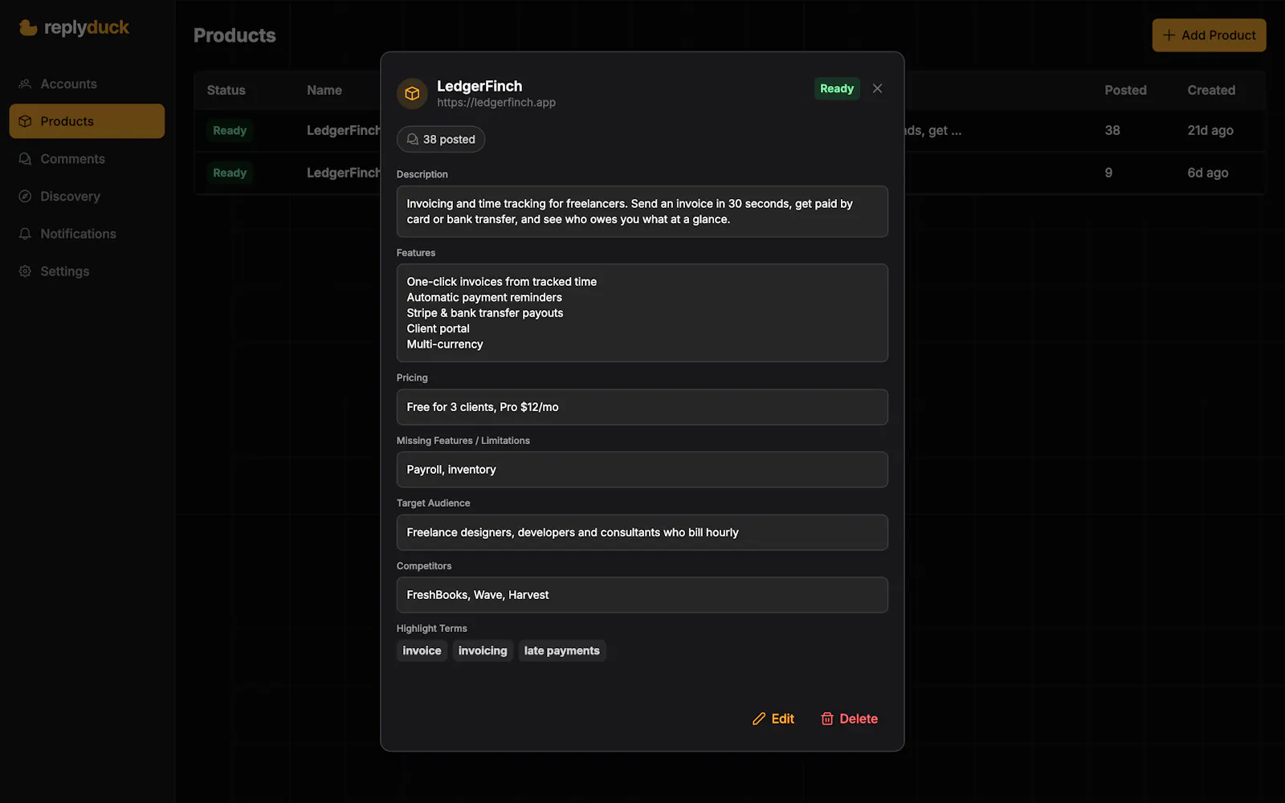Close the LedgerFinch detail dialog
This screenshot has height=803, width=1285.
point(877,88)
